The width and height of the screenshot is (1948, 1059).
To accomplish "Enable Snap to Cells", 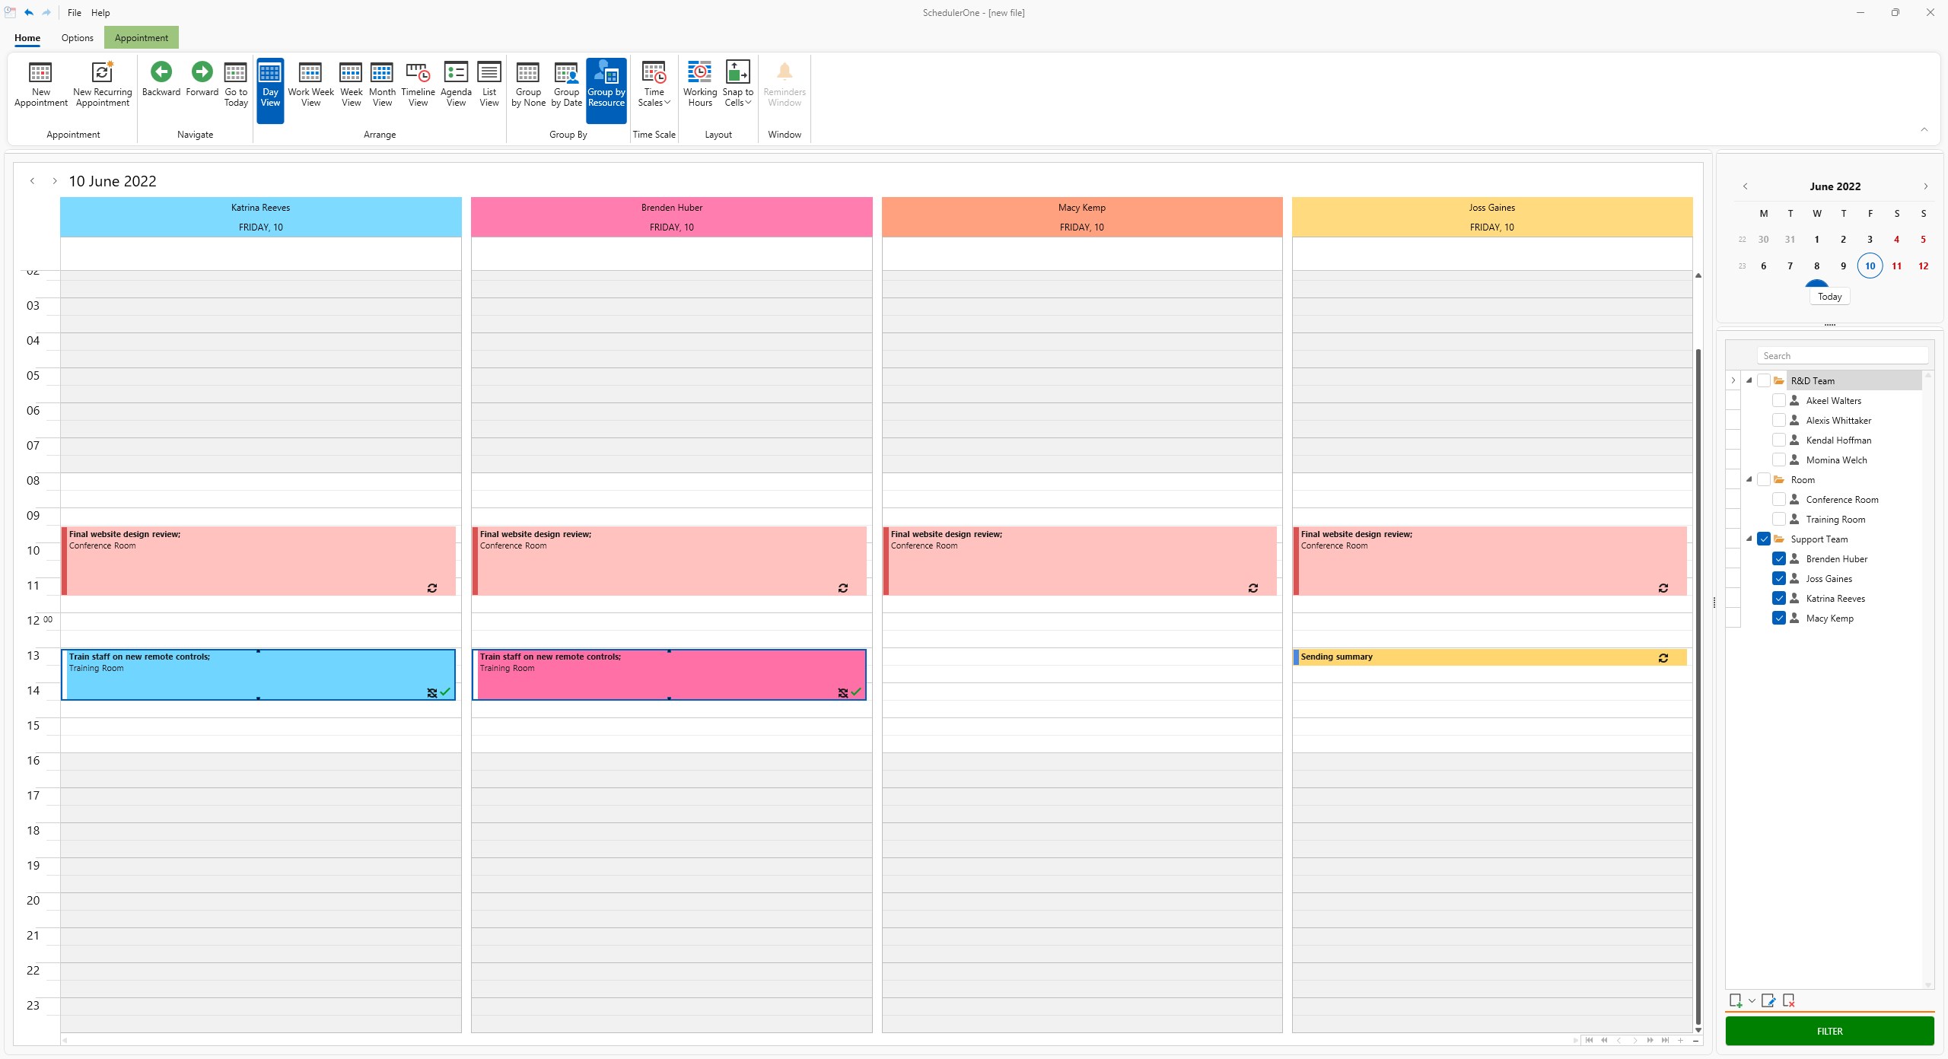I will click(x=737, y=84).
